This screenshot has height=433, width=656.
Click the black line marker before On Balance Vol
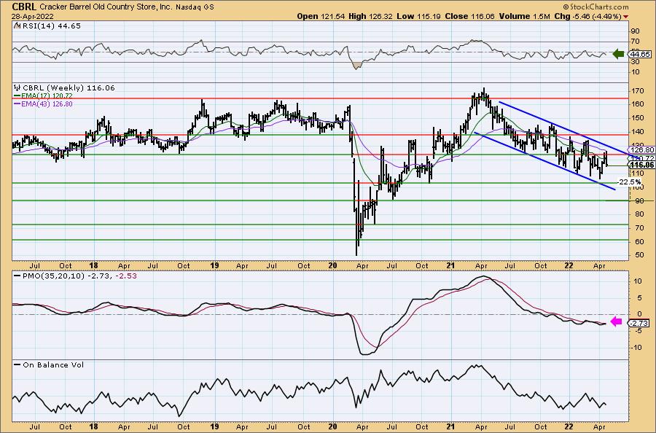coord(17,364)
